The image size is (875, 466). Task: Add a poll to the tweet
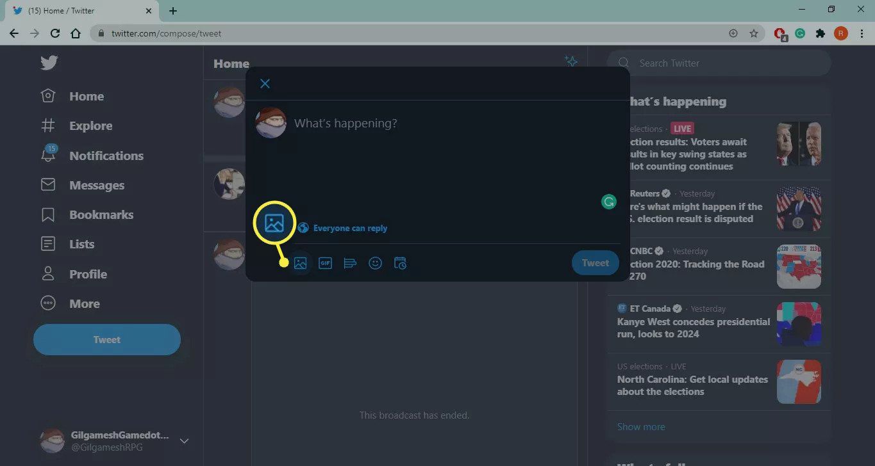click(x=350, y=263)
